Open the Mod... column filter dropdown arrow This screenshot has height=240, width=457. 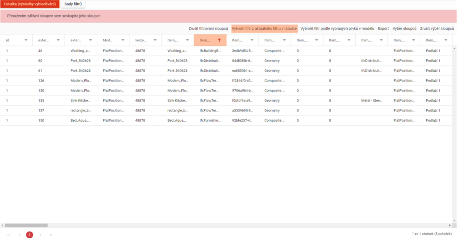(123, 40)
